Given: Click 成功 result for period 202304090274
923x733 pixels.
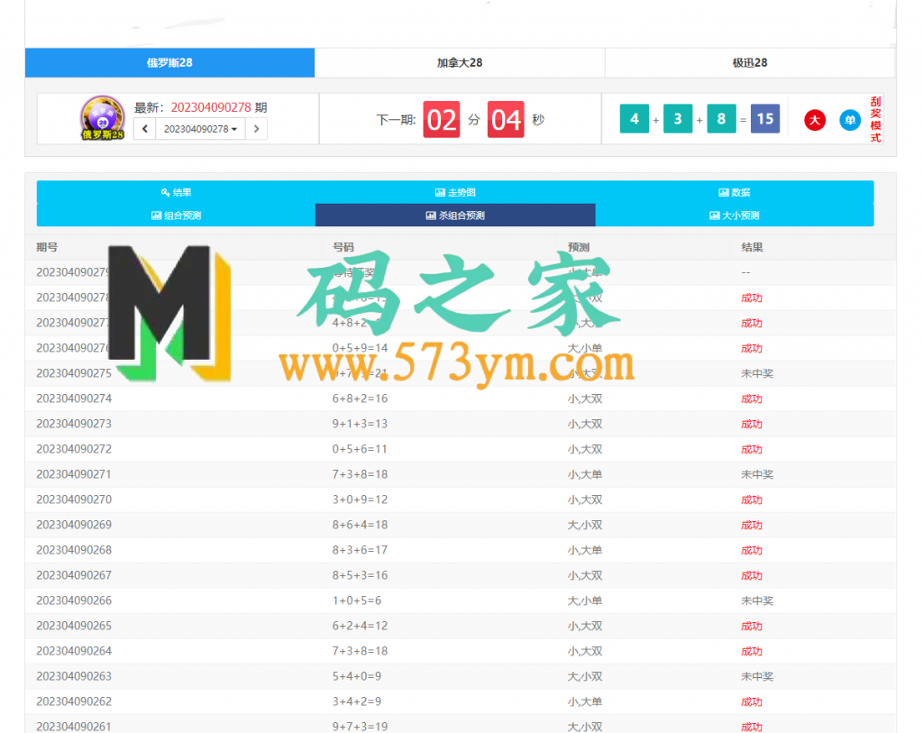Looking at the screenshot, I should (752, 399).
